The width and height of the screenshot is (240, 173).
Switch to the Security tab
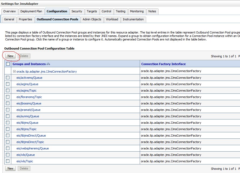coord(77,11)
